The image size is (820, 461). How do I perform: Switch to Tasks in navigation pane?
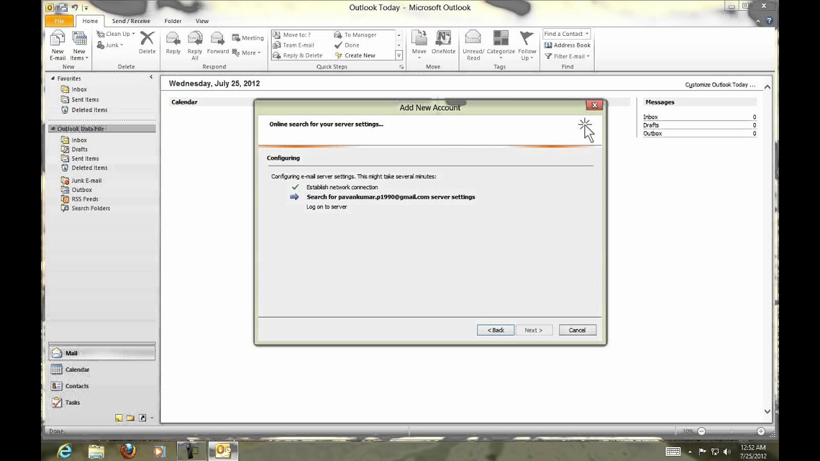tap(101, 403)
